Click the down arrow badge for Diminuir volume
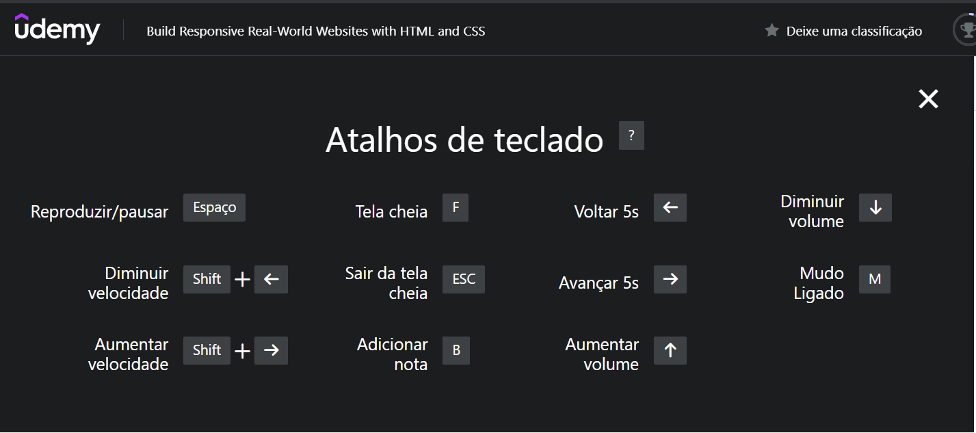976x433 pixels. (x=875, y=207)
